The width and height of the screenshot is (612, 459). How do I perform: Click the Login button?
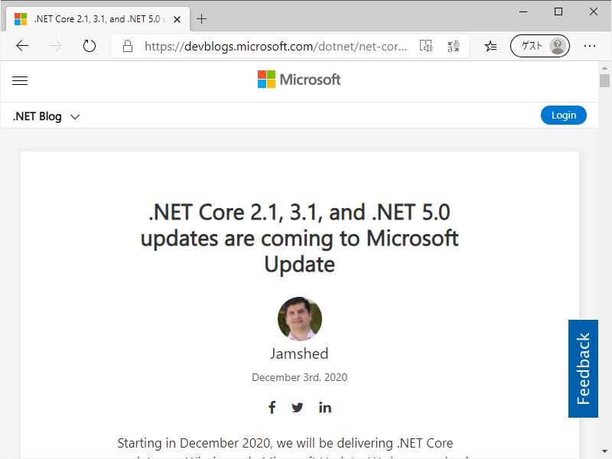pyautogui.click(x=564, y=116)
